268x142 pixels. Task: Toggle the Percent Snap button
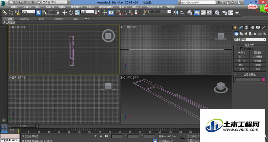tap(131, 13)
